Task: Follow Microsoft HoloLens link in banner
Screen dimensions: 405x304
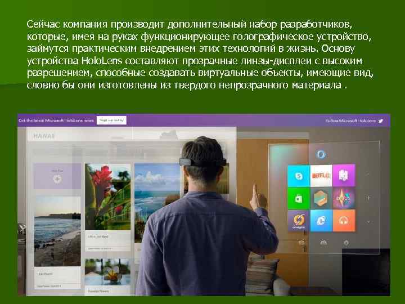Action: tap(351, 120)
